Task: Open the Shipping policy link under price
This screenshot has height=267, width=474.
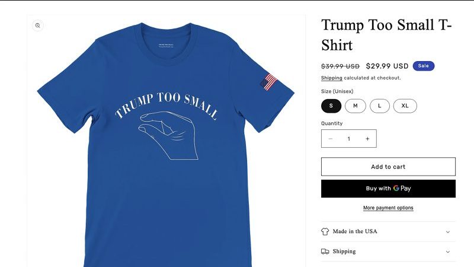Action: [331, 78]
